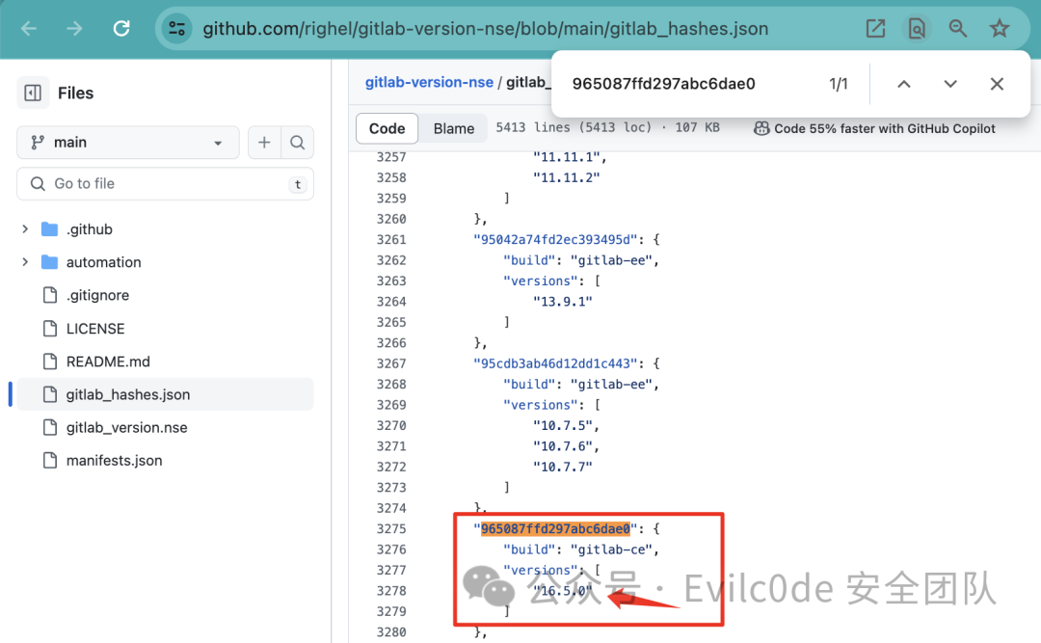Click the file icon beside manifests.json
1041x643 pixels.
[50, 461]
